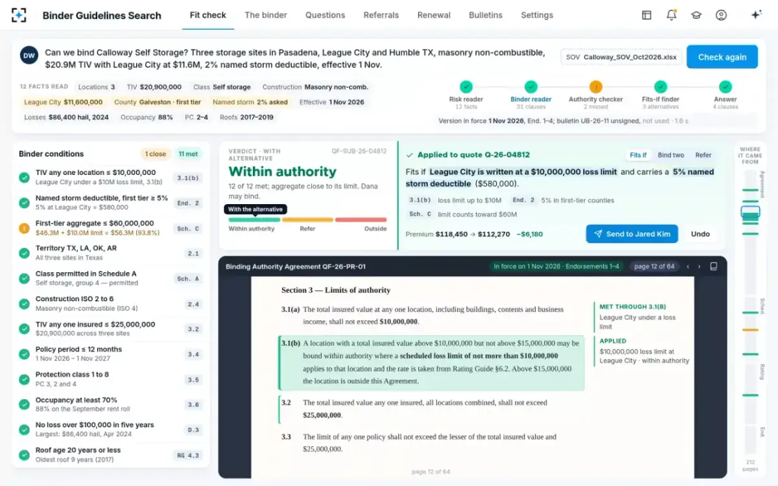Select the Authority checker warning circle
Image resolution: width=778 pixels, height=486 pixels.
(x=596, y=86)
